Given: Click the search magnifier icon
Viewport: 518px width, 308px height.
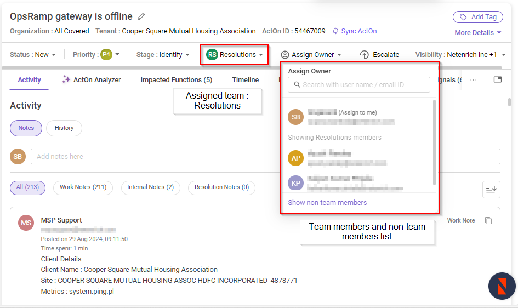Looking at the screenshot, I should pos(297,85).
